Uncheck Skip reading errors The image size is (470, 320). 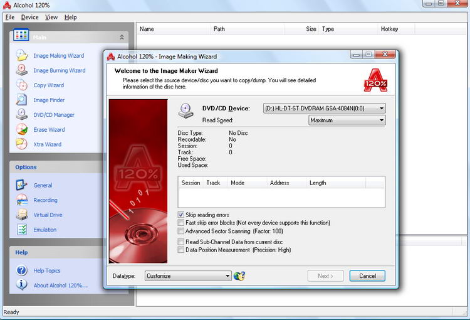click(x=181, y=215)
